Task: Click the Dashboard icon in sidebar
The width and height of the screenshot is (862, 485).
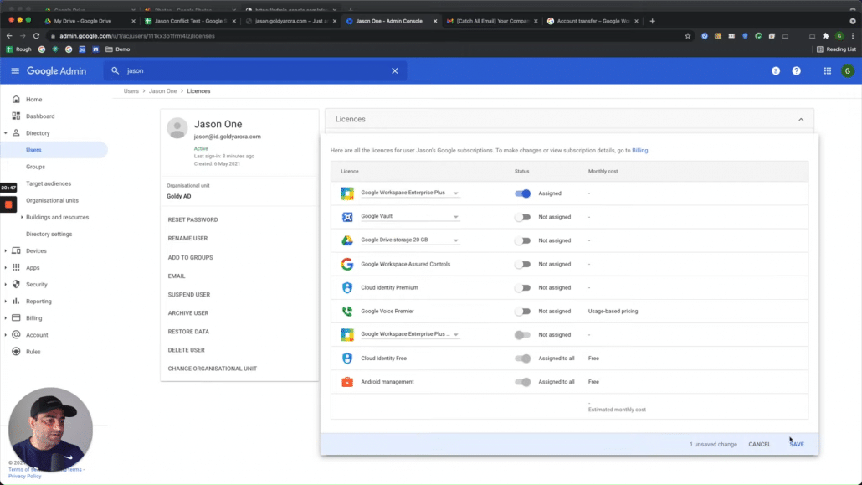Action: tap(16, 116)
